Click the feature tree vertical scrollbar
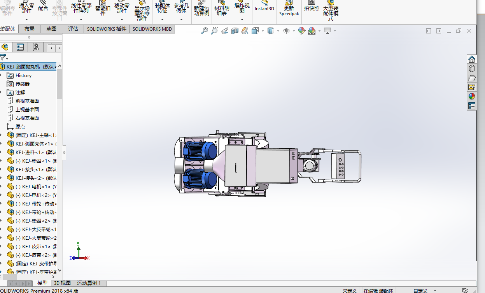 click(x=60, y=84)
